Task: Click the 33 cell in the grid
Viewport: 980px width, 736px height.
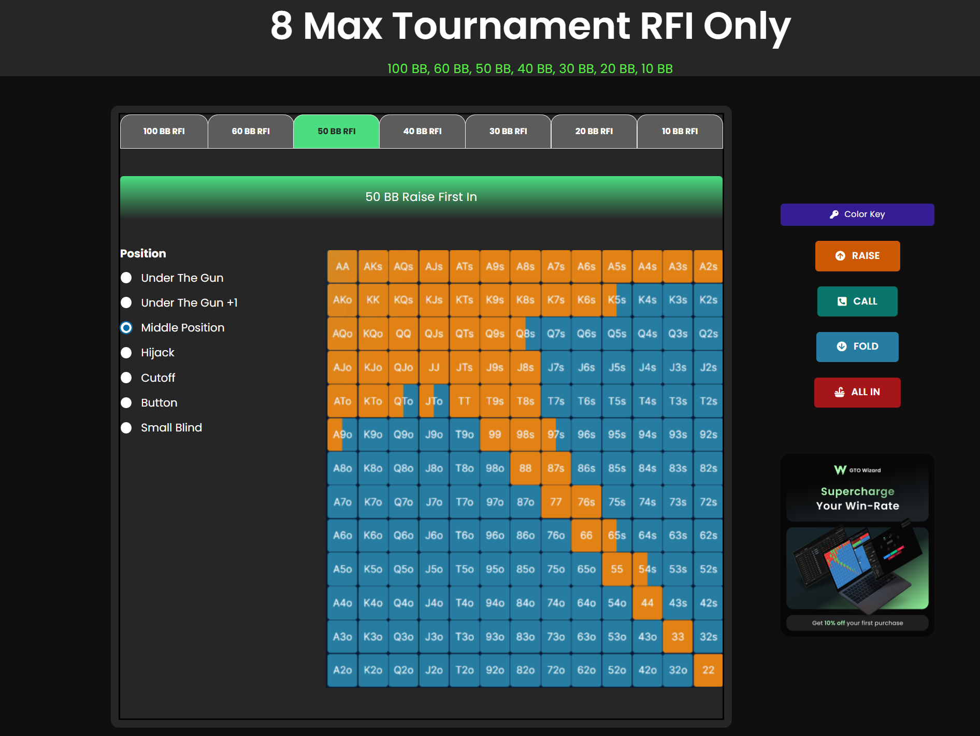Action: click(x=678, y=637)
